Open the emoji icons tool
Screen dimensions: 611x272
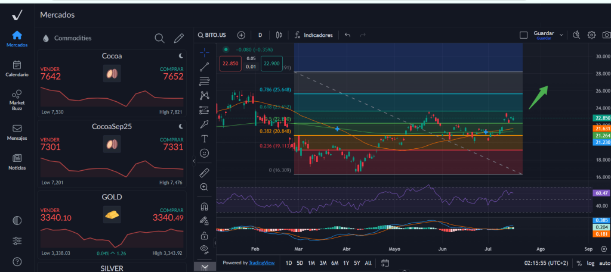204,153
